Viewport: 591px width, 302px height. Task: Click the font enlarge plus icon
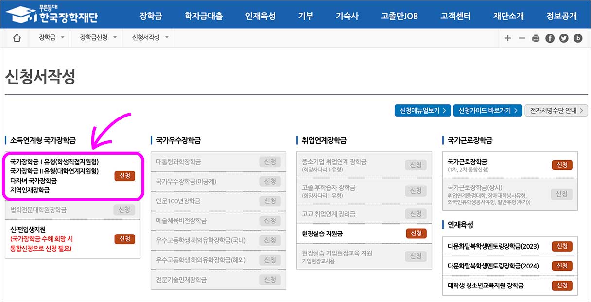(507, 37)
